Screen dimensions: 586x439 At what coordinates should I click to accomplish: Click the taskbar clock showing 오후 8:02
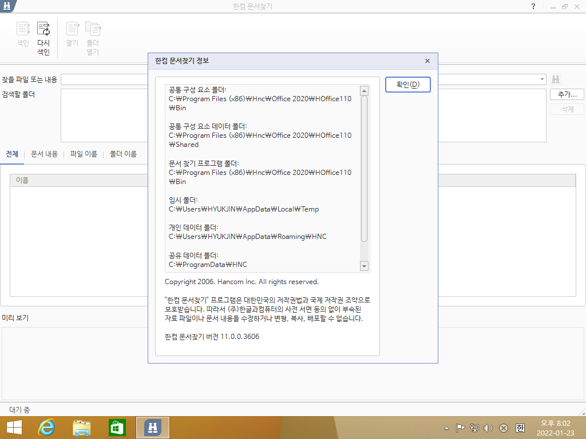pos(555,428)
